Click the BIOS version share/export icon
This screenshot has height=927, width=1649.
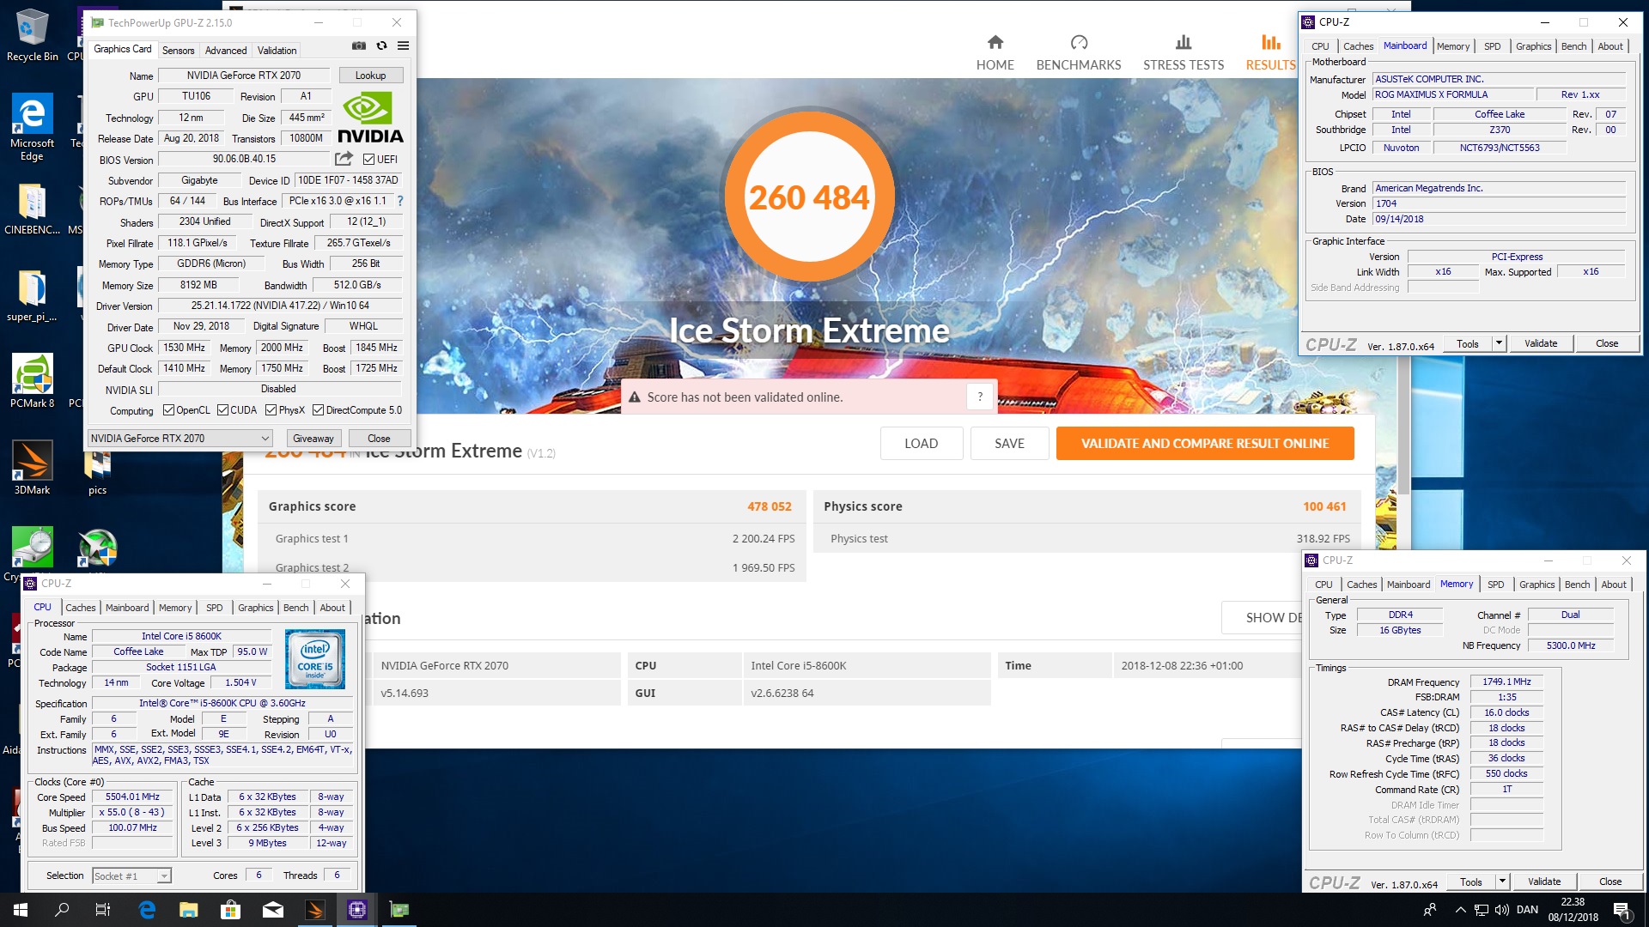(x=344, y=159)
